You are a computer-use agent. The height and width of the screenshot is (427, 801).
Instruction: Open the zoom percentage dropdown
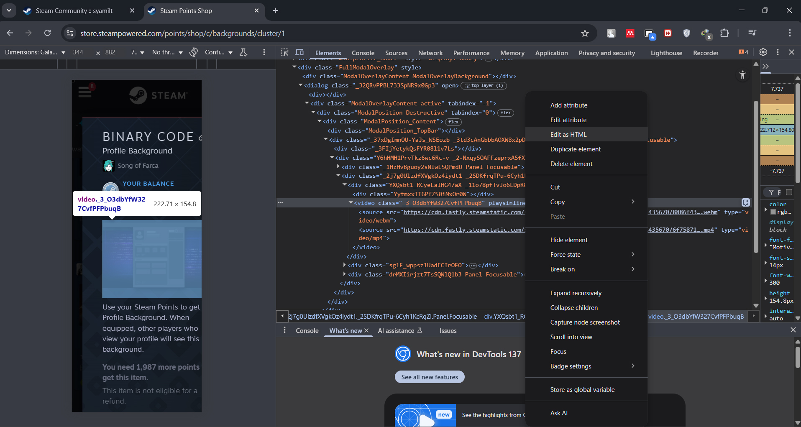[138, 52]
